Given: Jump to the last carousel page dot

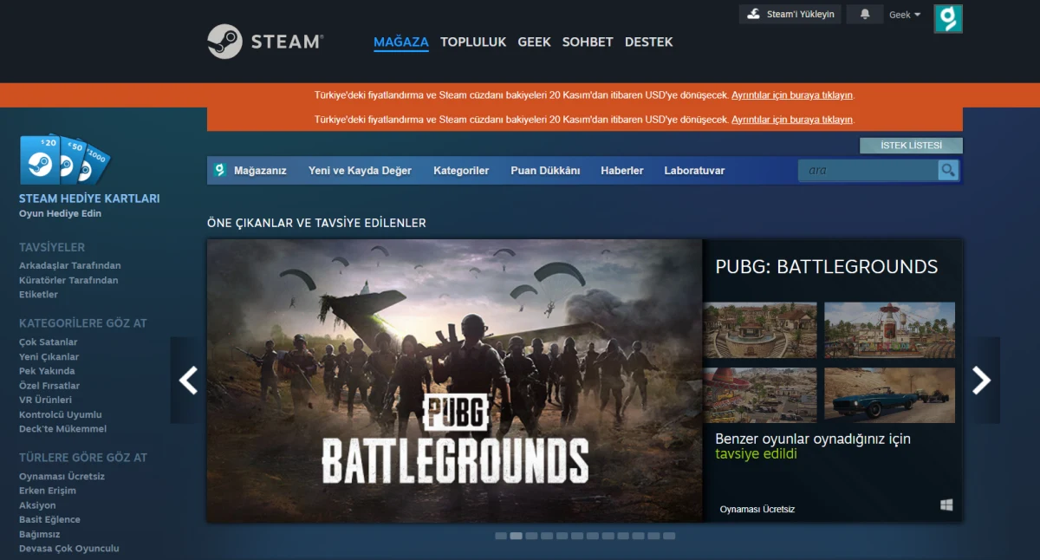Looking at the screenshot, I should [669, 536].
